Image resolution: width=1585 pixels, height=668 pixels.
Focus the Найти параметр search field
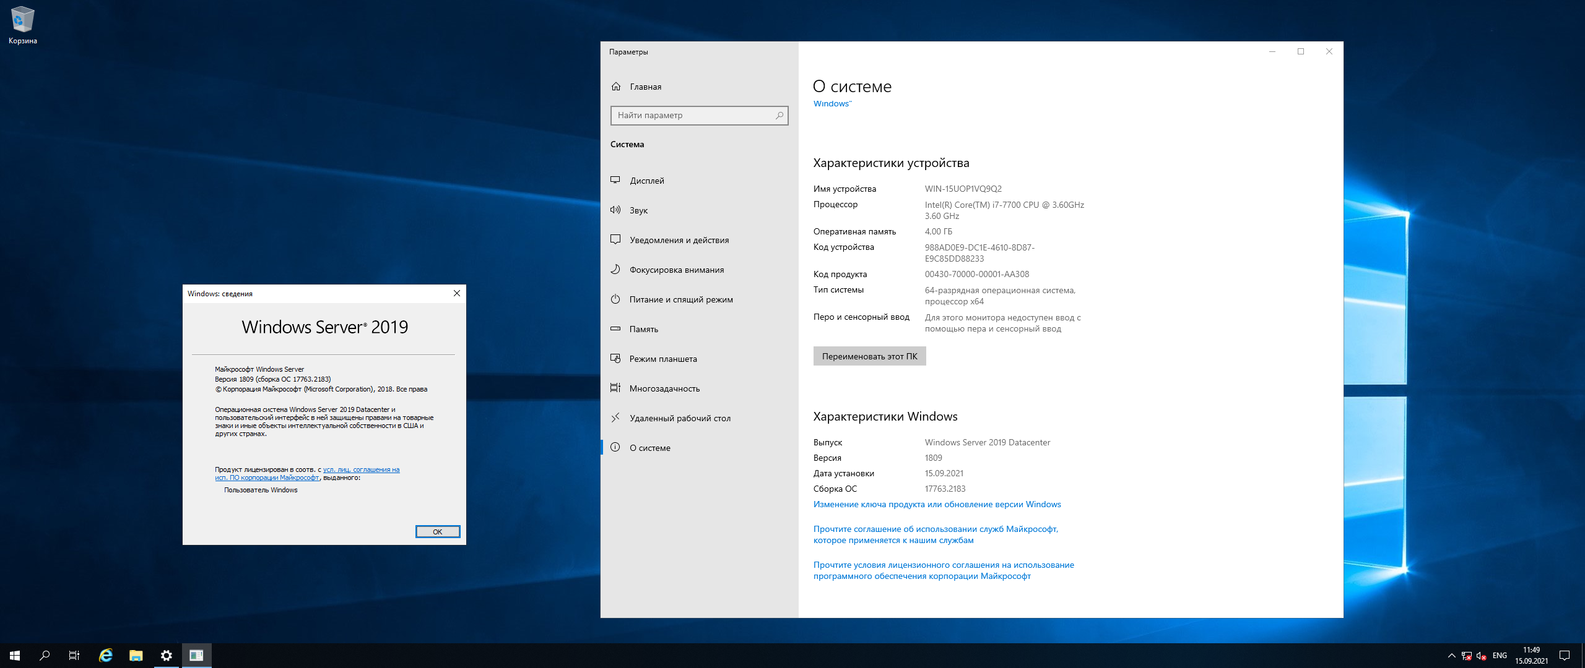[699, 115]
